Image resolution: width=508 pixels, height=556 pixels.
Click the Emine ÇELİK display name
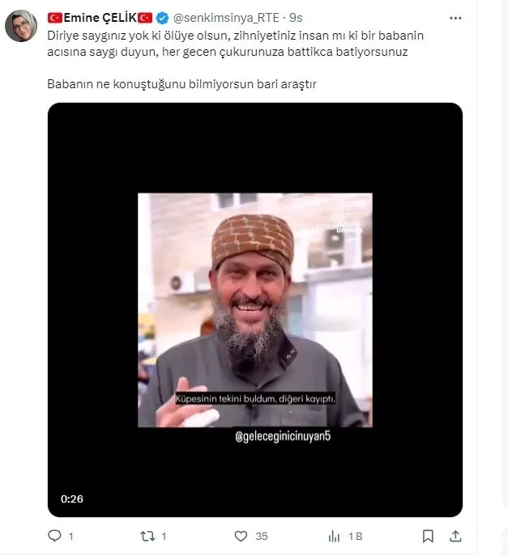(x=100, y=17)
